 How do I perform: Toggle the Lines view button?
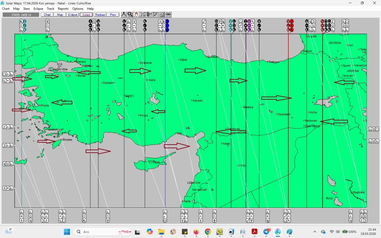click(86, 15)
